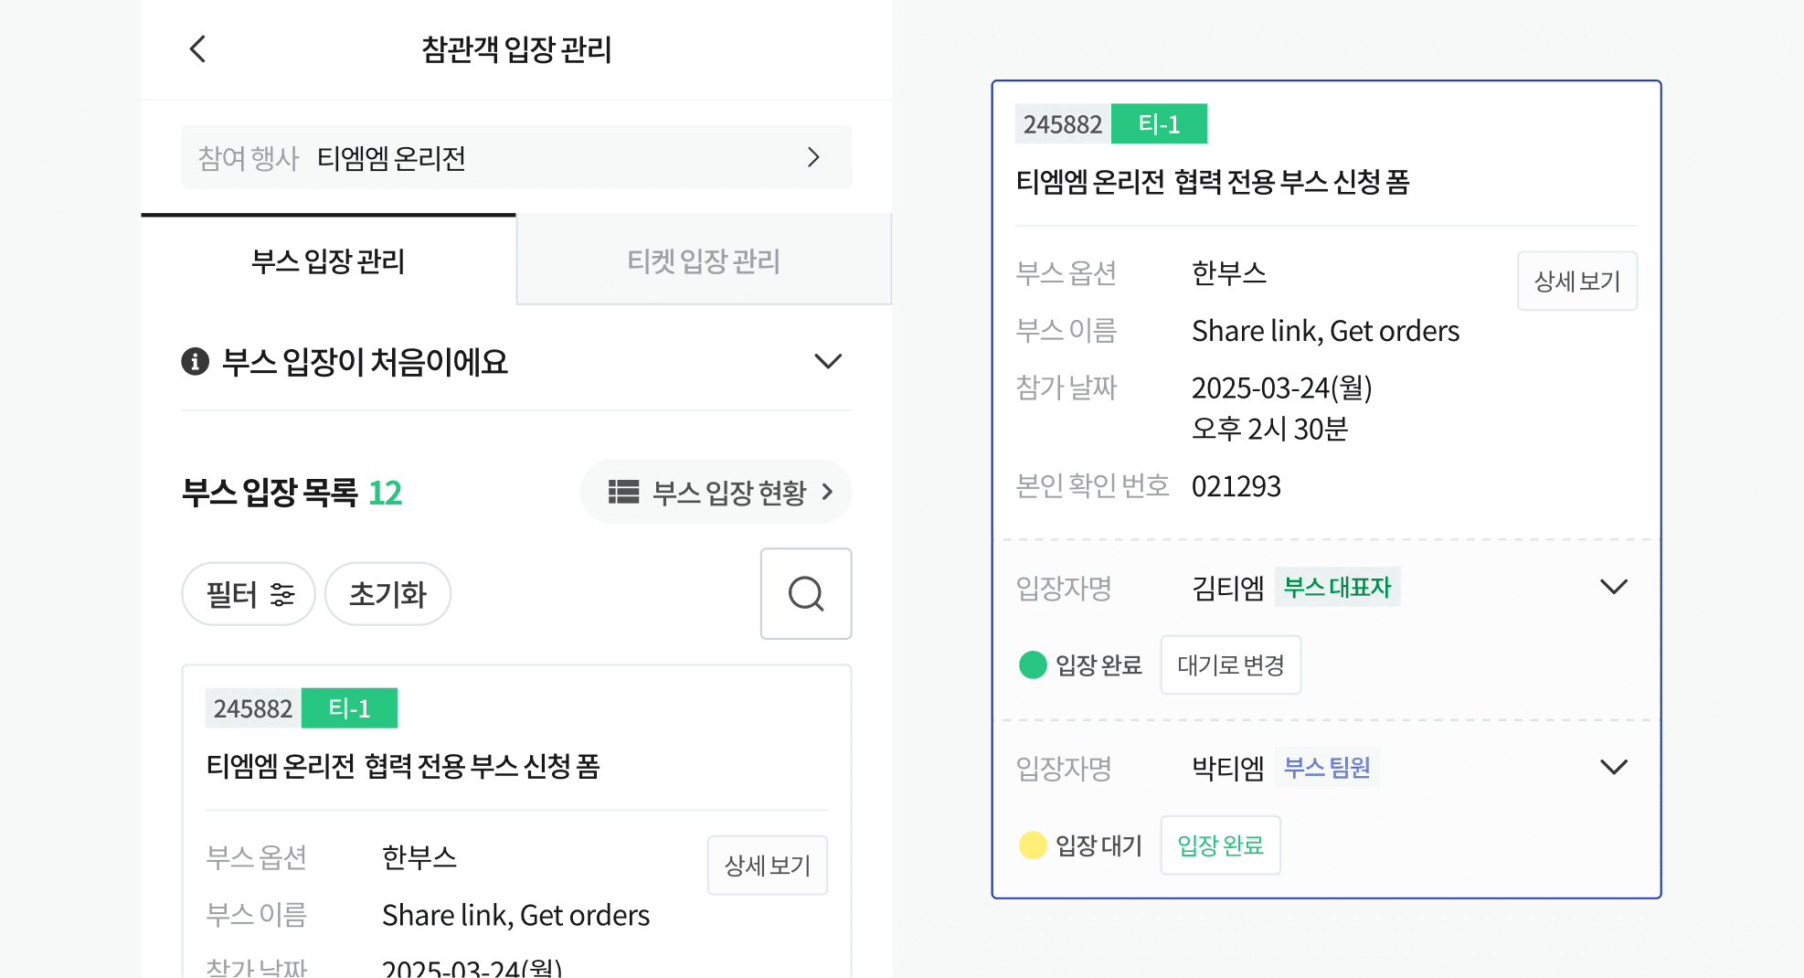Click 한부스 option value in left card
This screenshot has width=1804, height=978.
point(419,857)
